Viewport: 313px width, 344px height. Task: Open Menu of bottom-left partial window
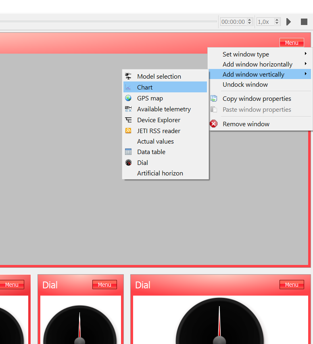[x=12, y=285]
